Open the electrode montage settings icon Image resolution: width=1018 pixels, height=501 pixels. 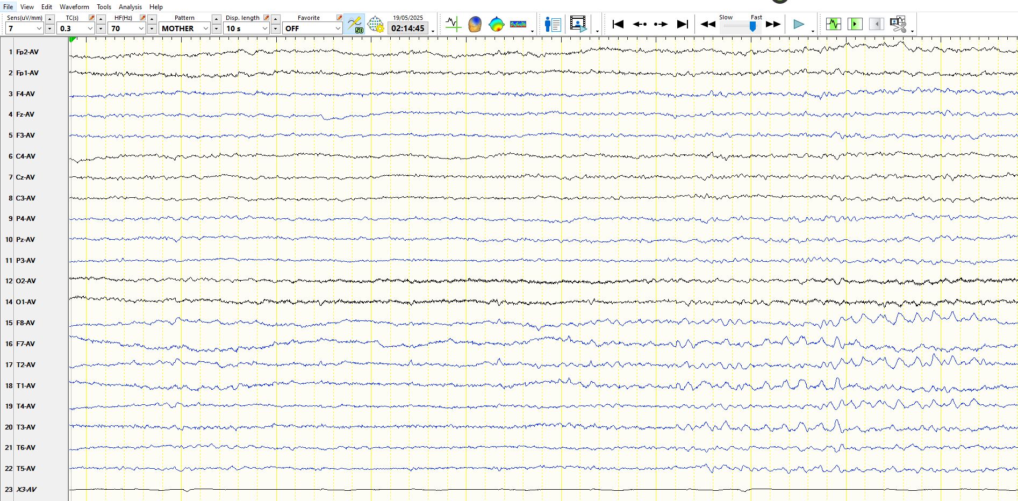coord(376,25)
